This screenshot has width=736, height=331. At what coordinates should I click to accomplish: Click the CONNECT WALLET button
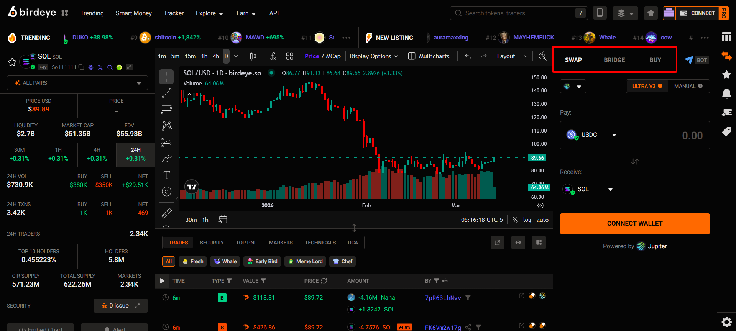click(x=635, y=224)
